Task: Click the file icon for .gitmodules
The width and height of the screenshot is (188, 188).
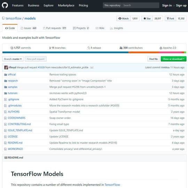Action: [x=5, y=105]
